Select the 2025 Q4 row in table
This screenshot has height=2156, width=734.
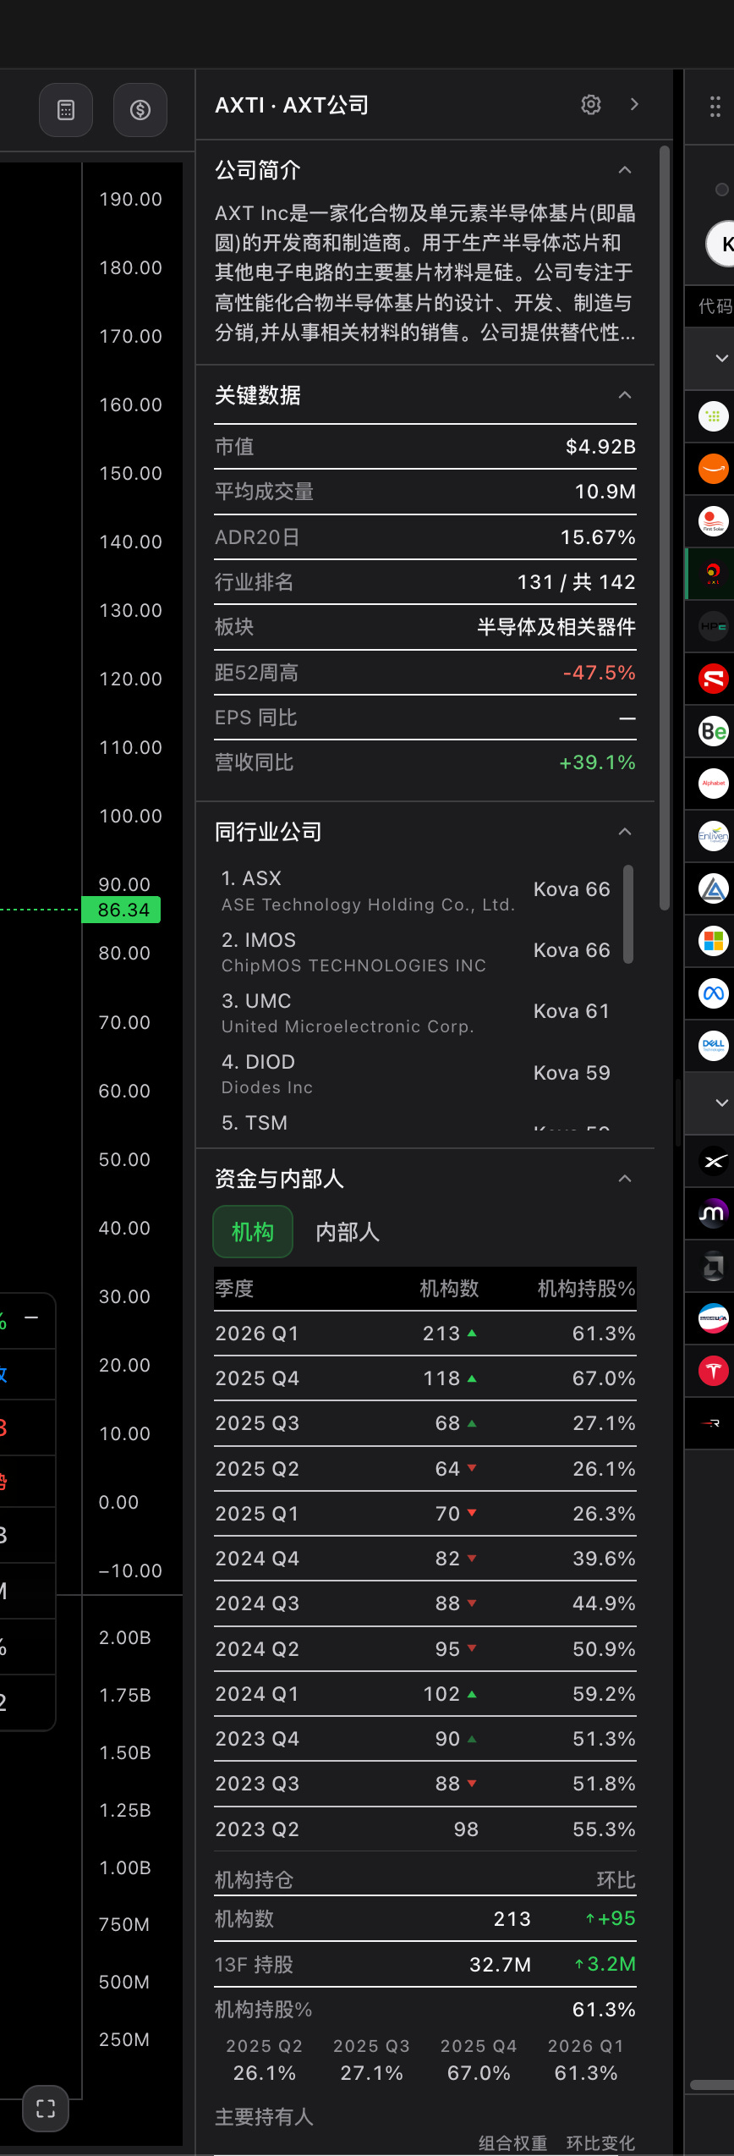425,1378
